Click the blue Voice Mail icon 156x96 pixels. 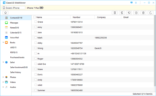coord(6,37)
